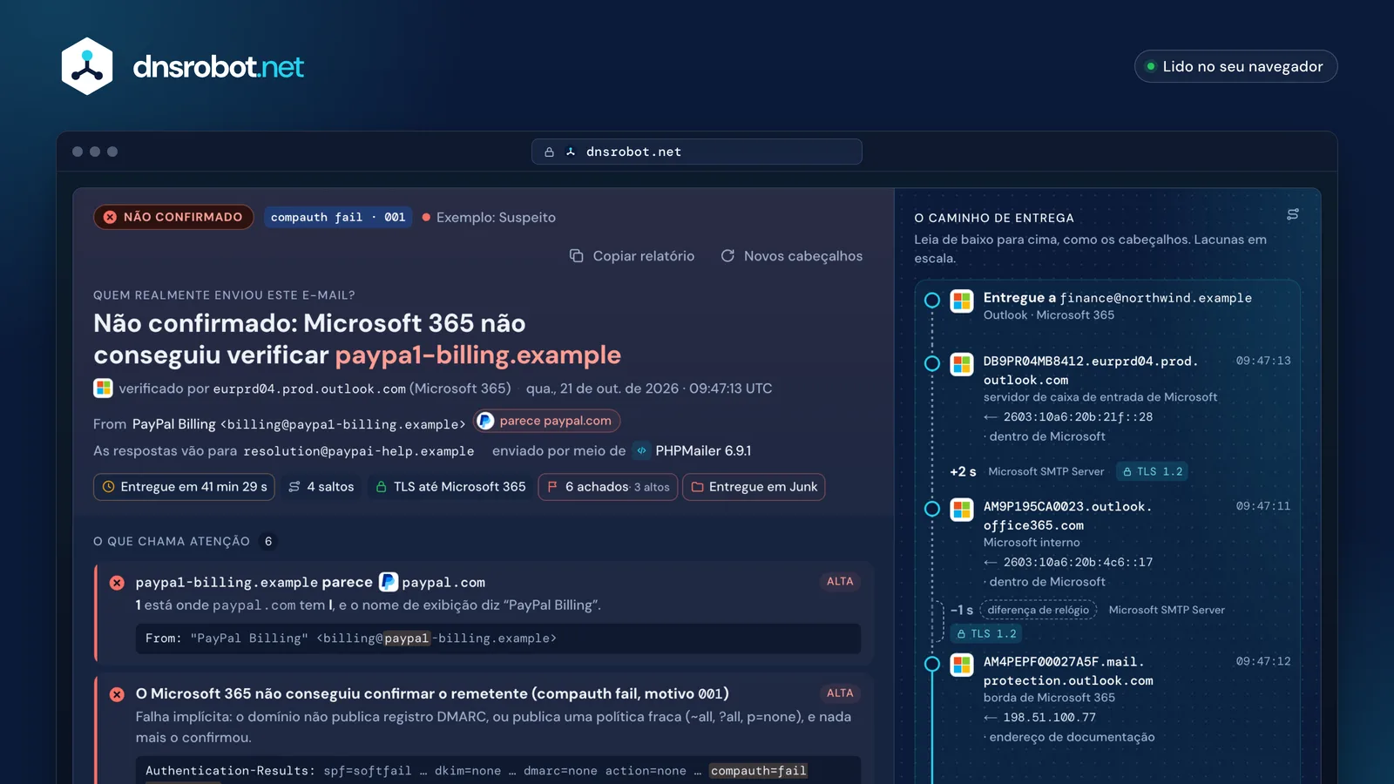
Task: Click the 'resolution@paypai-help.example' reply address
Action: point(359,451)
